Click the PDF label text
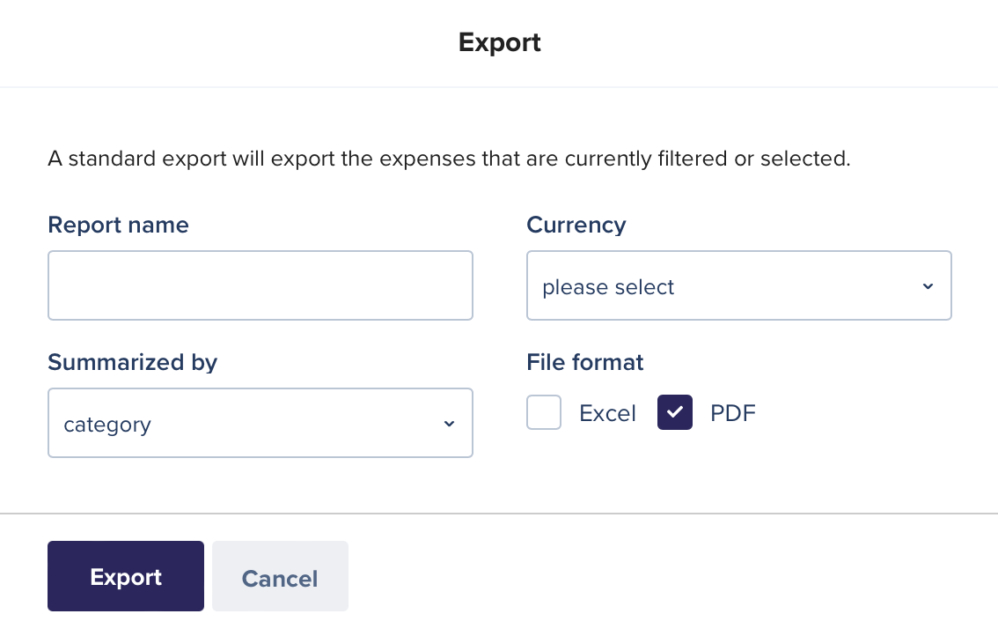 733,413
